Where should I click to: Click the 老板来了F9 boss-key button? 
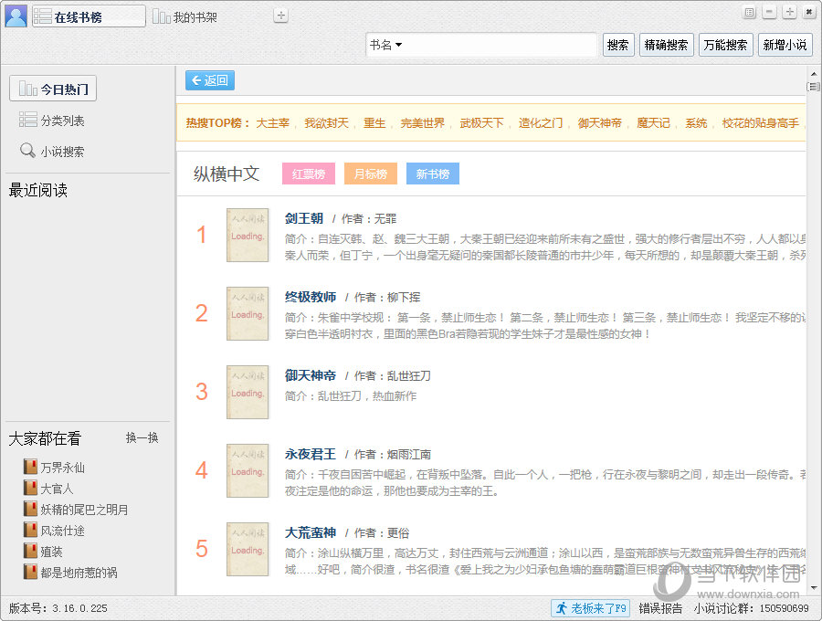click(x=590, y=608)
